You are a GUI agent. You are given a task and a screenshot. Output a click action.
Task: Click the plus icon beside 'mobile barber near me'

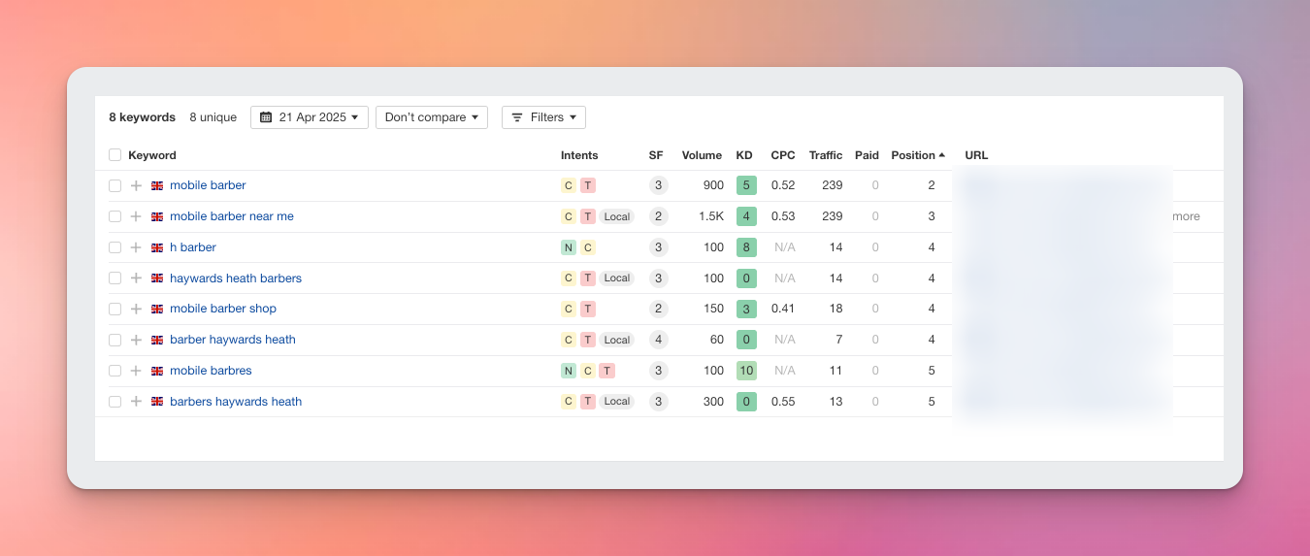point(136,216)
